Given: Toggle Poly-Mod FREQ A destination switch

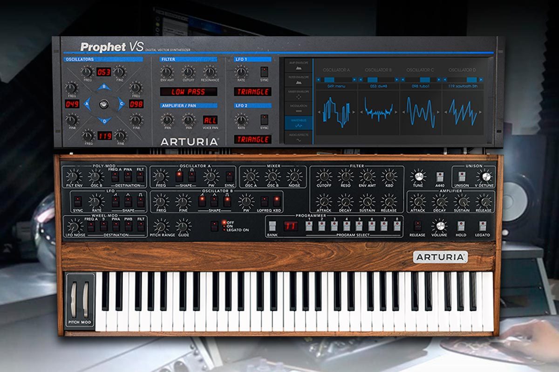Looking at the screenshot, I should click(115, 177).
